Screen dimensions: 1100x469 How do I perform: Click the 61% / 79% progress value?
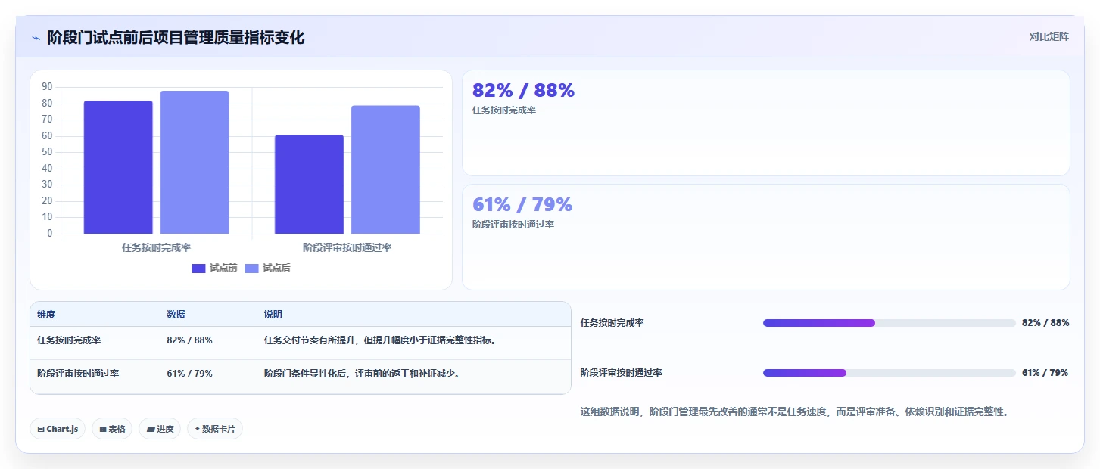point(1045,373)
